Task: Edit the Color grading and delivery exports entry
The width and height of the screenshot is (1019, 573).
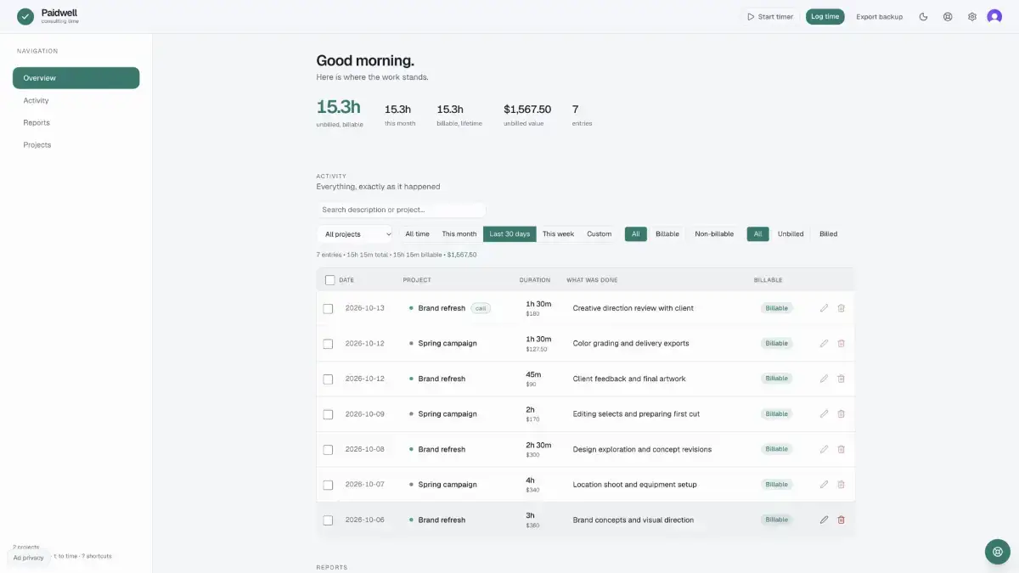Action: pos(824,344)
